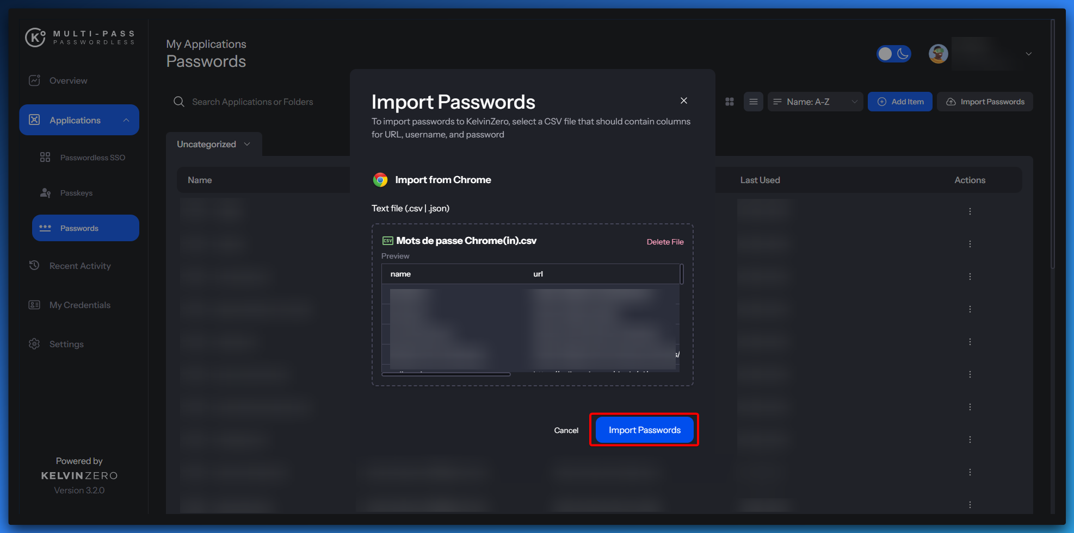This screenshot has width=1074, height=533.
Task: Open actions menu for first password row
Action: pyautogui.click(x=970, y=211)
